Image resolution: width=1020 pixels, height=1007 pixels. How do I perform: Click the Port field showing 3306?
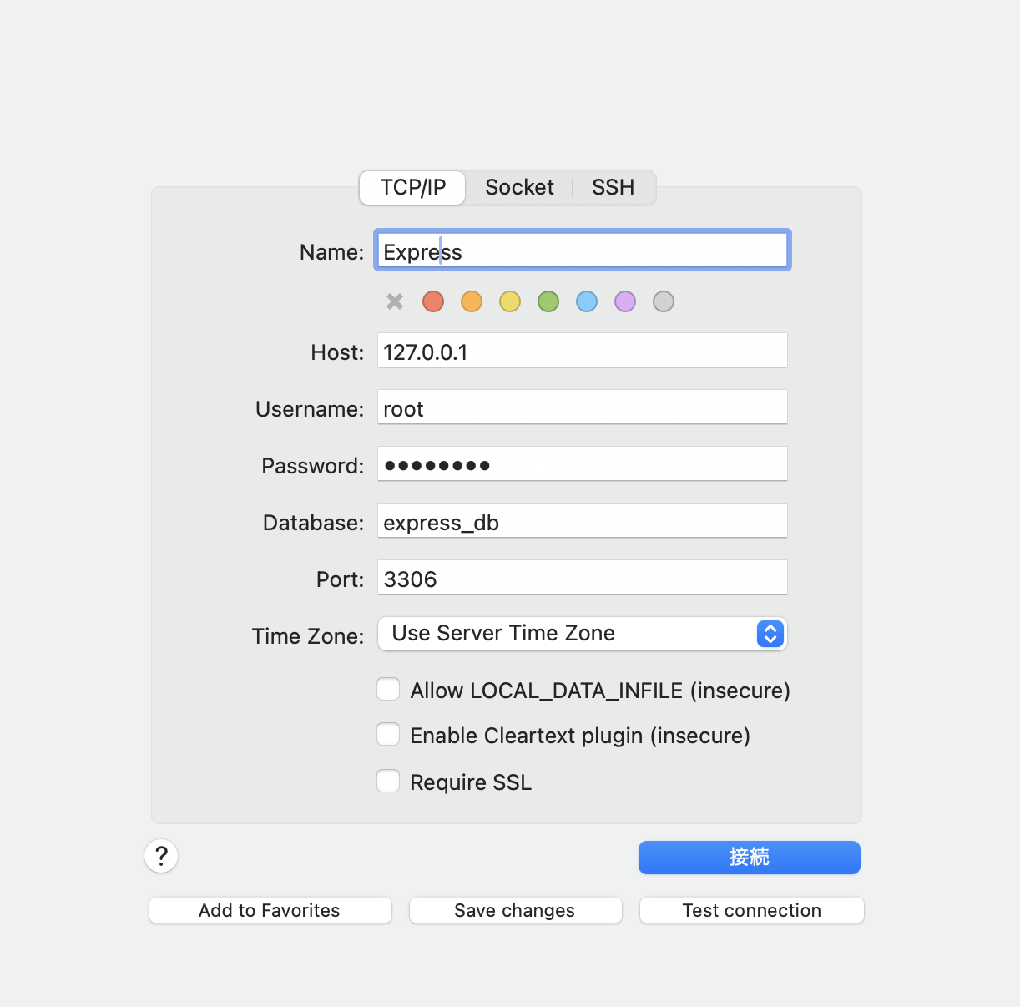click(x=582, y=577)
